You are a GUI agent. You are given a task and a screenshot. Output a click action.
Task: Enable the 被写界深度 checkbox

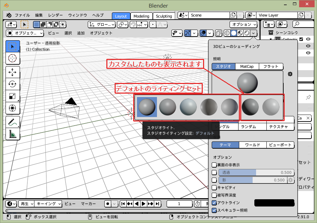[214, 195]
